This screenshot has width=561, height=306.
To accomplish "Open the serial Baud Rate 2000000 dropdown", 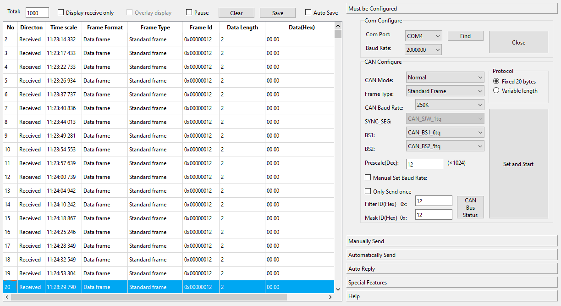I will 423,50.
